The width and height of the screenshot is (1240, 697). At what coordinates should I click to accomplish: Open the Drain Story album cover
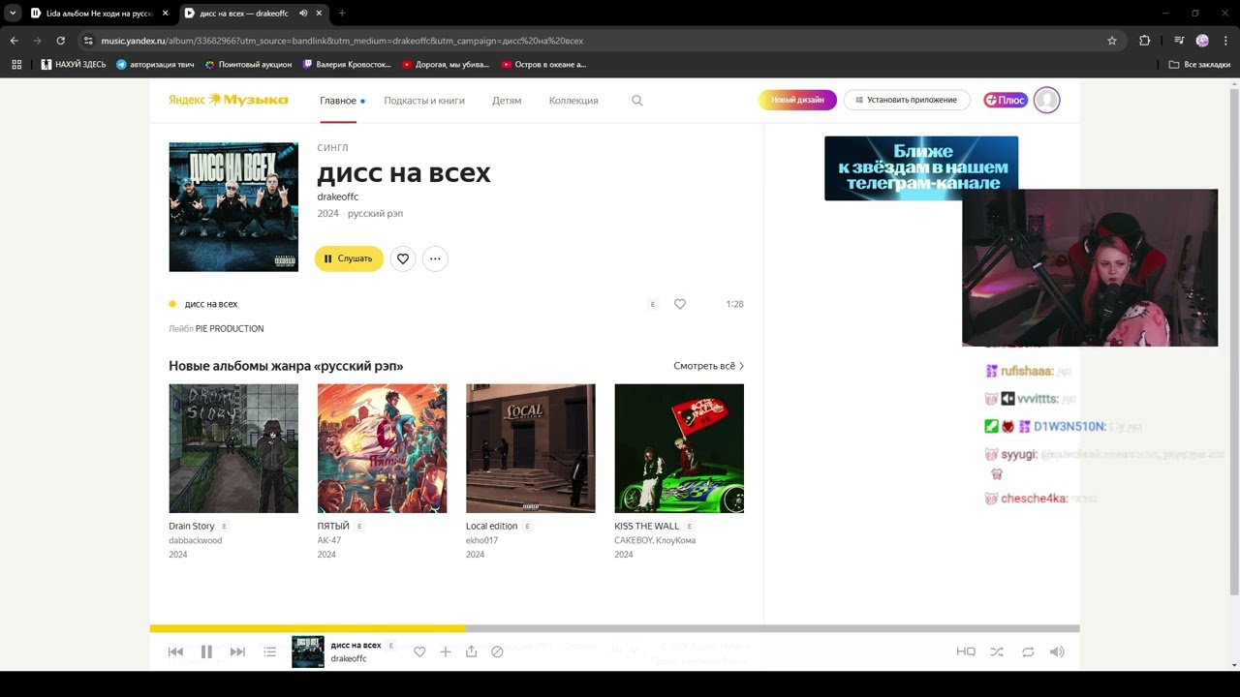click(233, 448)
